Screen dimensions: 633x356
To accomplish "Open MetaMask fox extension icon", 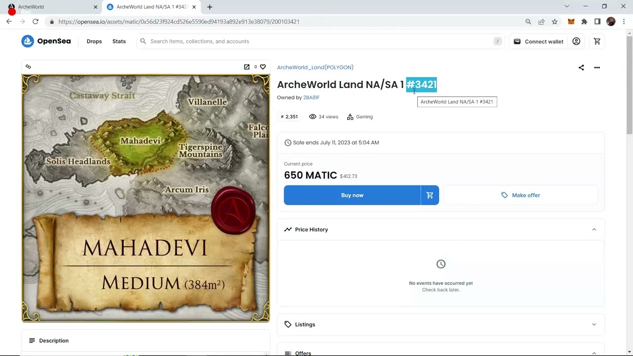I will (x=571, y=22).
